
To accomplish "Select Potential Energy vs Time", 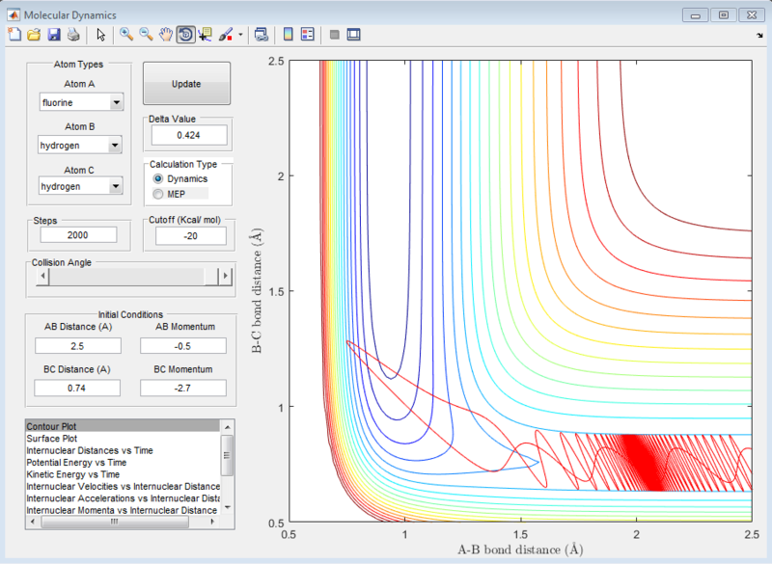I will tap(123, 462).
